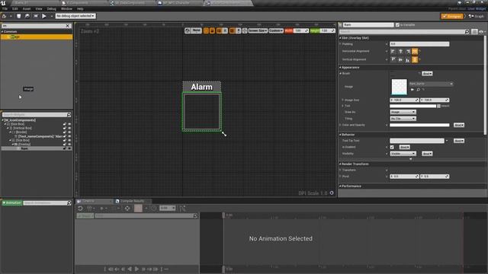The width and height of the screenshot is (488, 274).
Task: Open the Visibility dropdown
Action: [x=403, y=154]
